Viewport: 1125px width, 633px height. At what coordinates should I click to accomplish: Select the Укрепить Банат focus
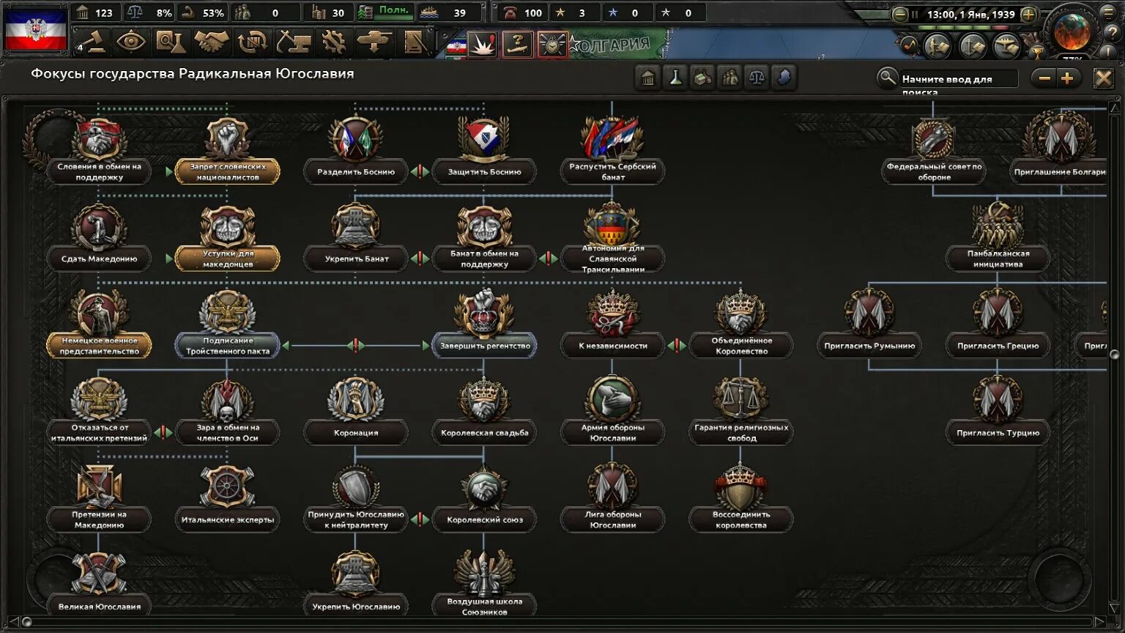(356, 259)
